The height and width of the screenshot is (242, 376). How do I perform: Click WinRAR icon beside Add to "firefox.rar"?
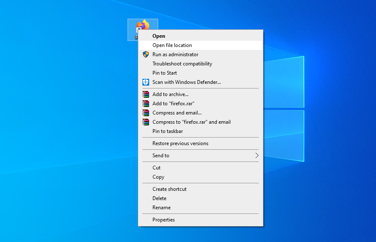[x=146, y=104]
